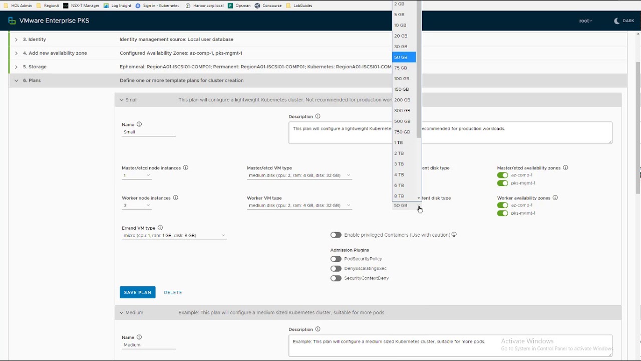This screenshot has width=641, height=361.
Task: Select 8 TB in disk size list
Action: [404, 196]
